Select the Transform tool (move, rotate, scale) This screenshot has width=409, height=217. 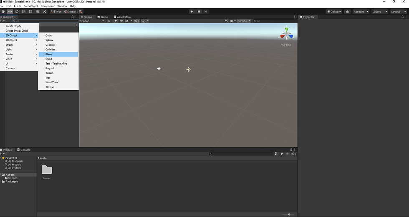click(x=38, y=11)
